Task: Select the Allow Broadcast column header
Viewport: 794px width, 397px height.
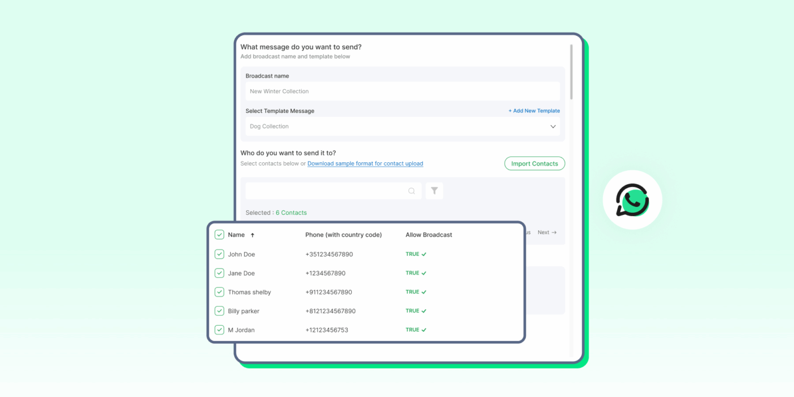Action: (x=429, y=234)
